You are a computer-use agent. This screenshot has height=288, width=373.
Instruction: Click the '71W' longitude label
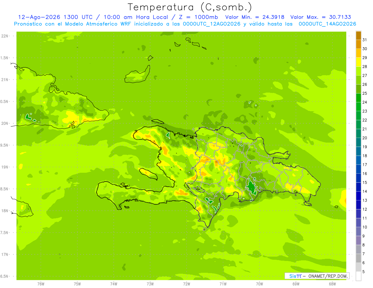point(223,284)
